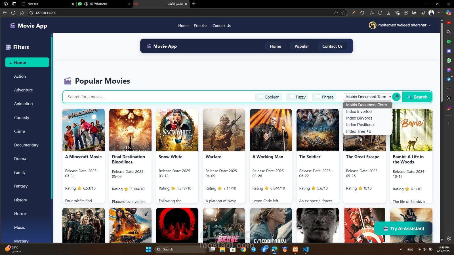Open Messenger in the Edge sidebar

pos(449,70)
